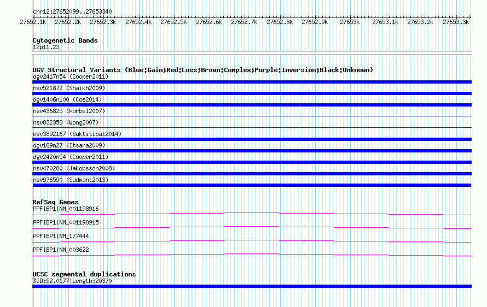
Task: Click the 27653.3k ruler tick label
Action: click(x=456, y=22)
